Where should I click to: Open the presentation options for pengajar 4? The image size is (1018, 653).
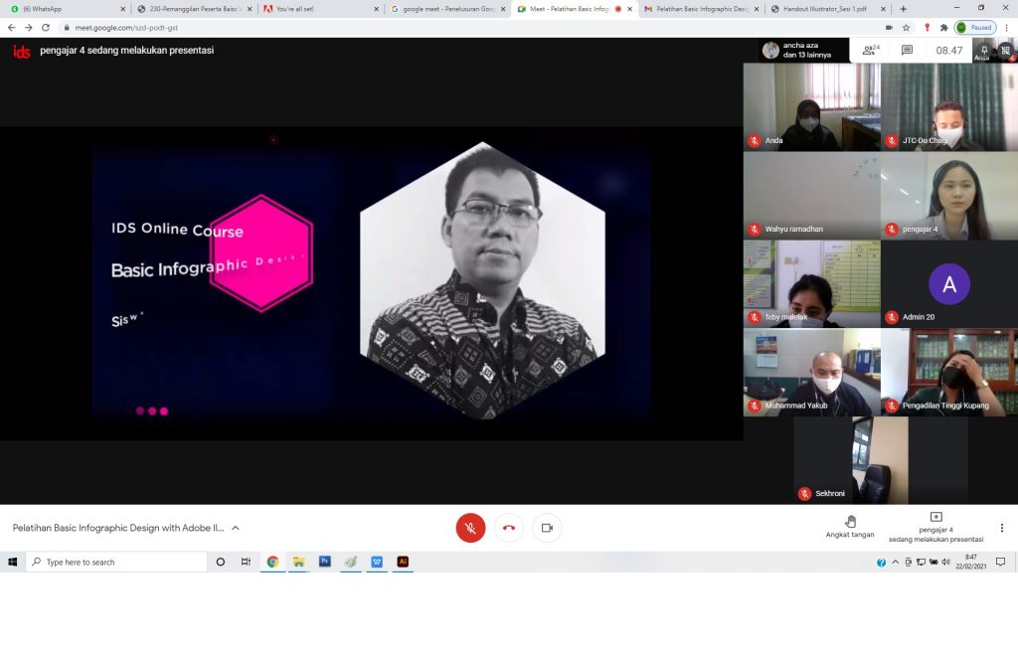tap(935, 527)
